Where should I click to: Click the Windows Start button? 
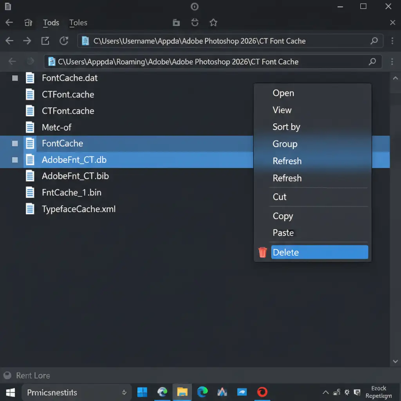click(x=11, y=392)
